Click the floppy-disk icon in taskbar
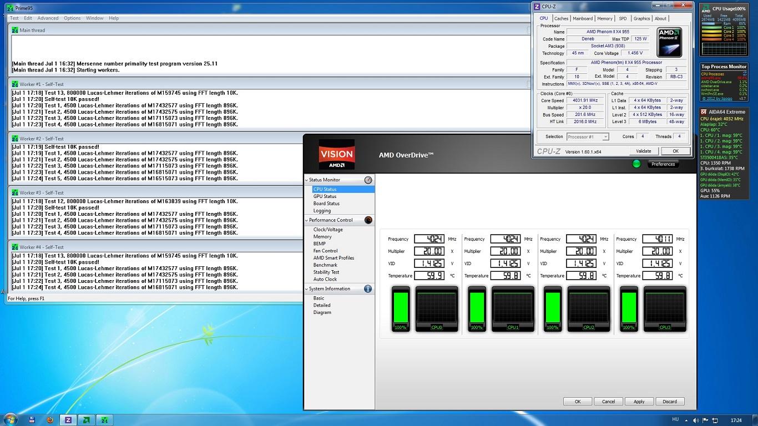Screen dimensions: 758x426 32,420
